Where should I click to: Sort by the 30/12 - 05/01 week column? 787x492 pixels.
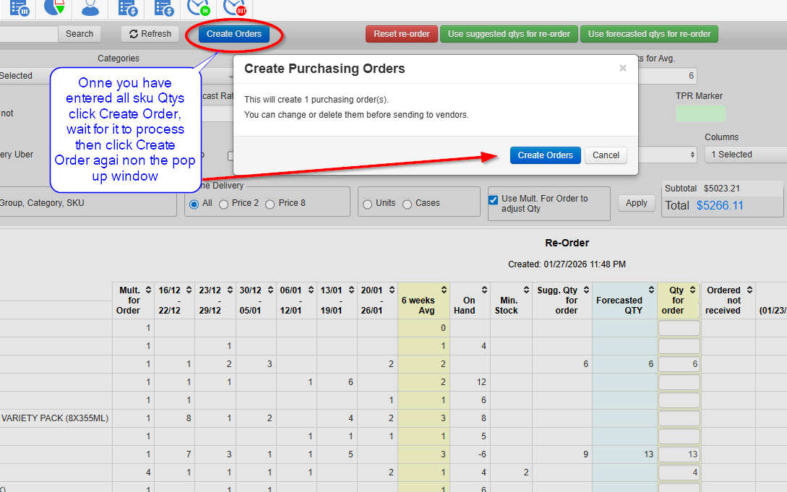click(270, 290)
